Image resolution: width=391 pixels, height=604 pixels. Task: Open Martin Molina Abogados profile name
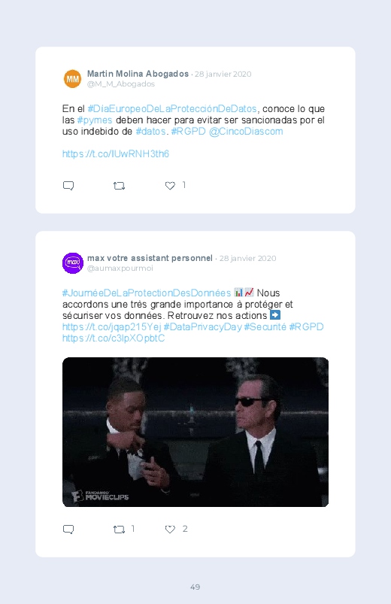(138, 74)
